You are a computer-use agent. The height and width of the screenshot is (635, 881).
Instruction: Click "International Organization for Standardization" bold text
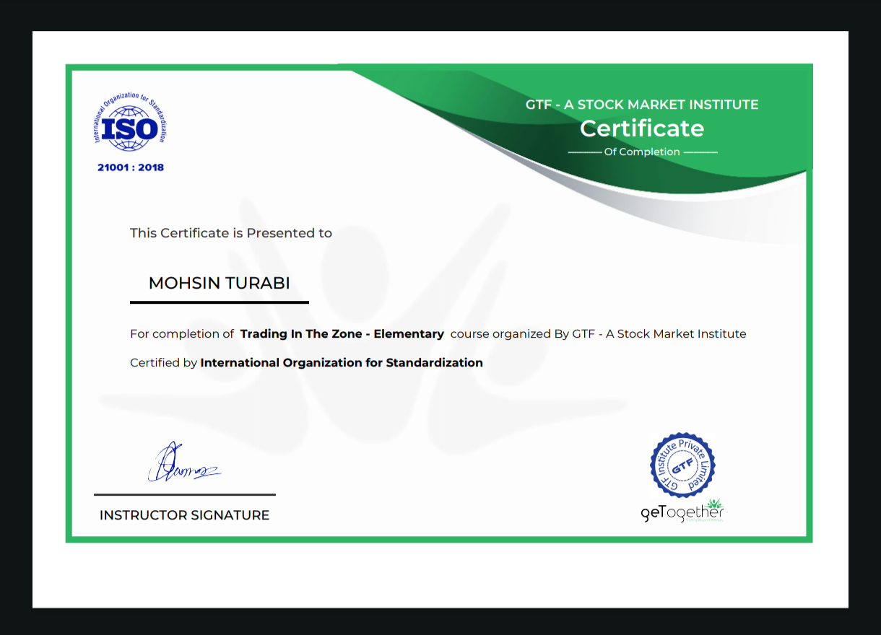click(342, 363)
